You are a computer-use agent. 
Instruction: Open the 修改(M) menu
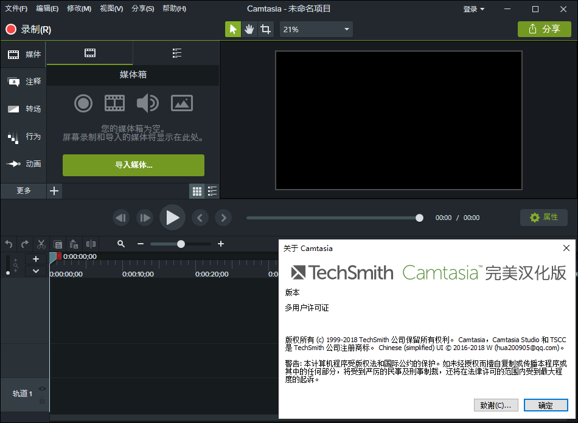79,9
